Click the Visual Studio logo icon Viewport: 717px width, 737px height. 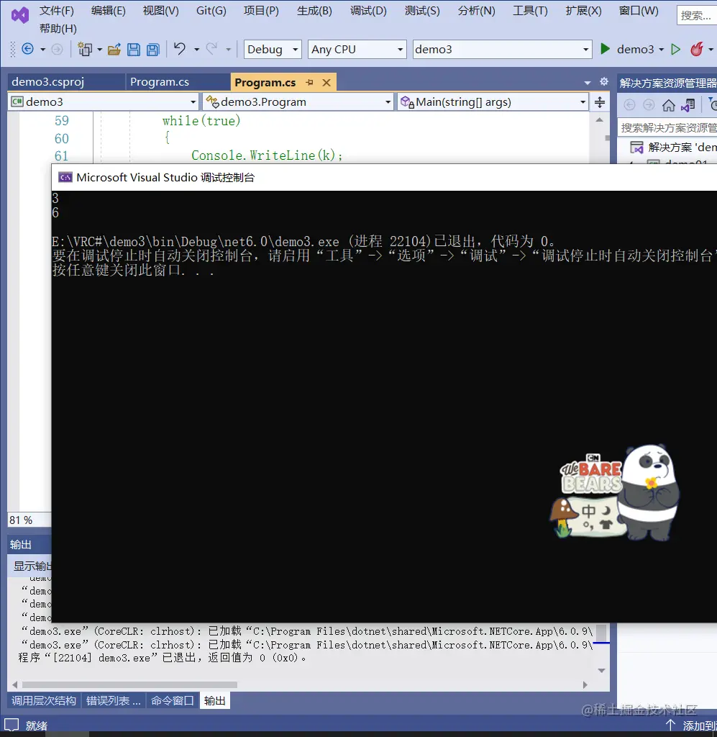(19, 16)
